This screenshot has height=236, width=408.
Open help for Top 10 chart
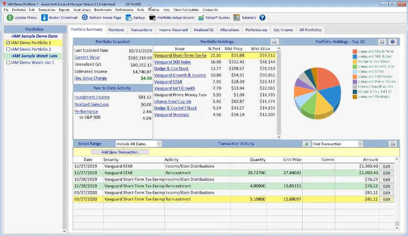point(393,42)
